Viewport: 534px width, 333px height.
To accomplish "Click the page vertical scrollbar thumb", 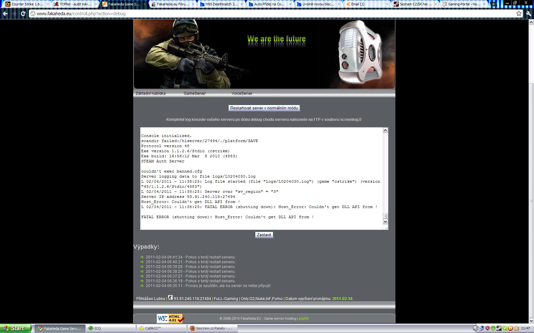I will tap(531, 200).
